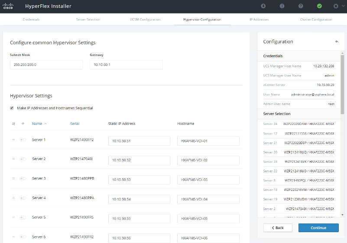This screenshot has height=243, width=347.
Task: Edit Static IP Address 10.10.50.54
Action: (x=139, y=199)
